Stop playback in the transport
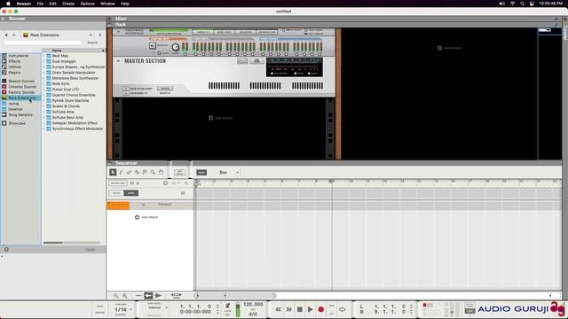 (x=300, y=309)
